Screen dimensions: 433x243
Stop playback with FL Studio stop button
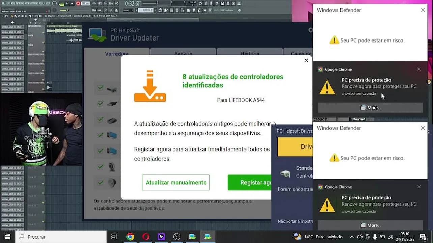click(x=72, y=3)
